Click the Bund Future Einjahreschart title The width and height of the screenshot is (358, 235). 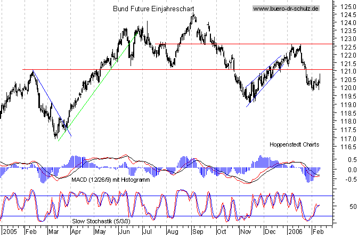tap(153, 9)
